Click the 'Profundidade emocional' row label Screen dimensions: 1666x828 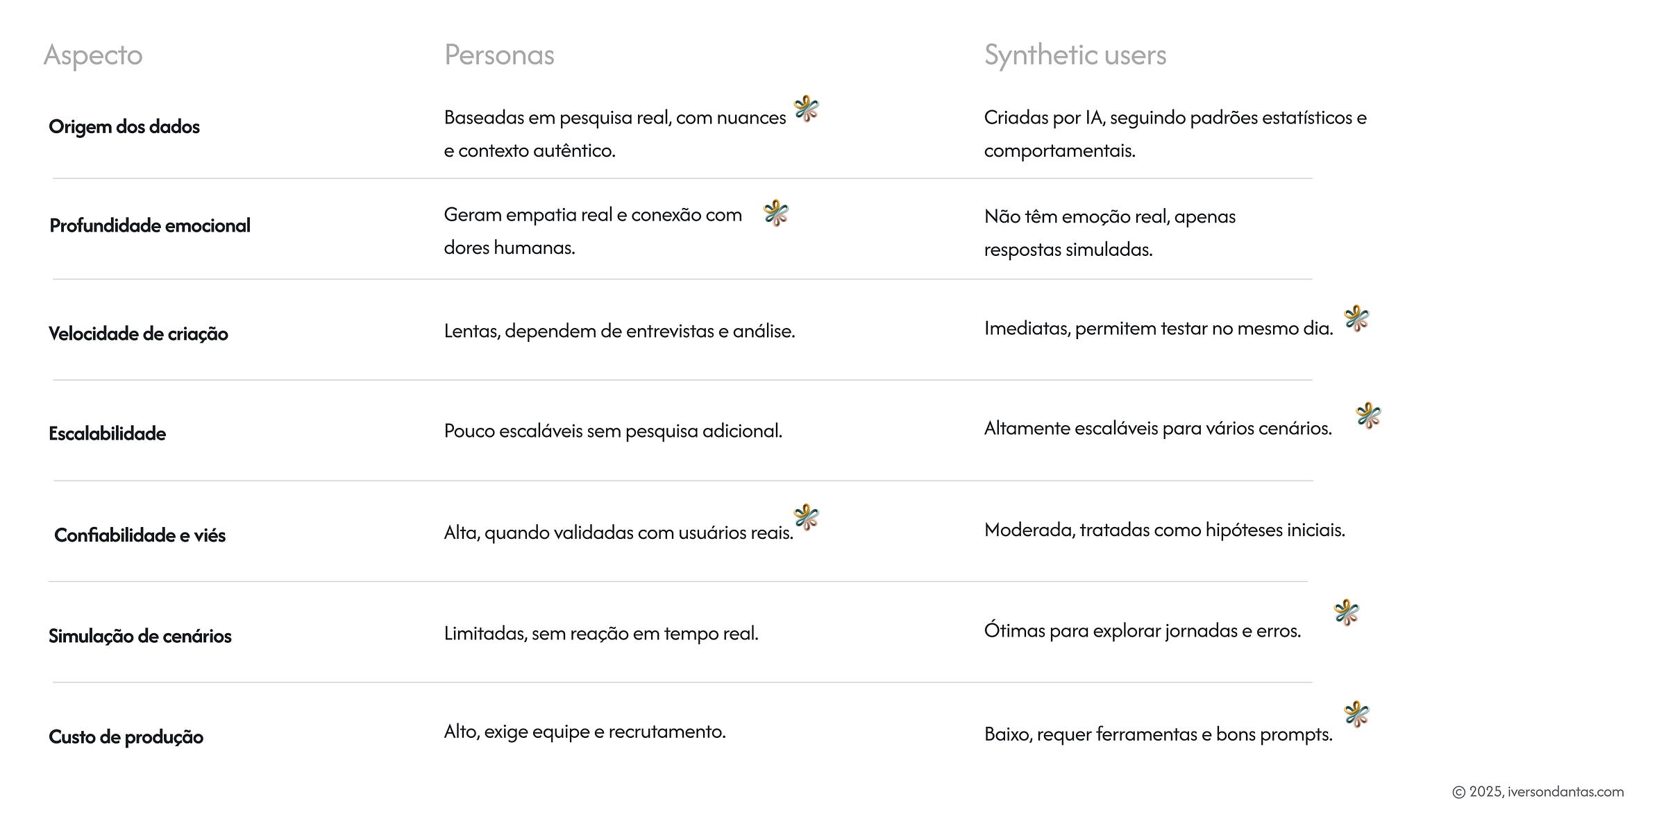point(150,225)
